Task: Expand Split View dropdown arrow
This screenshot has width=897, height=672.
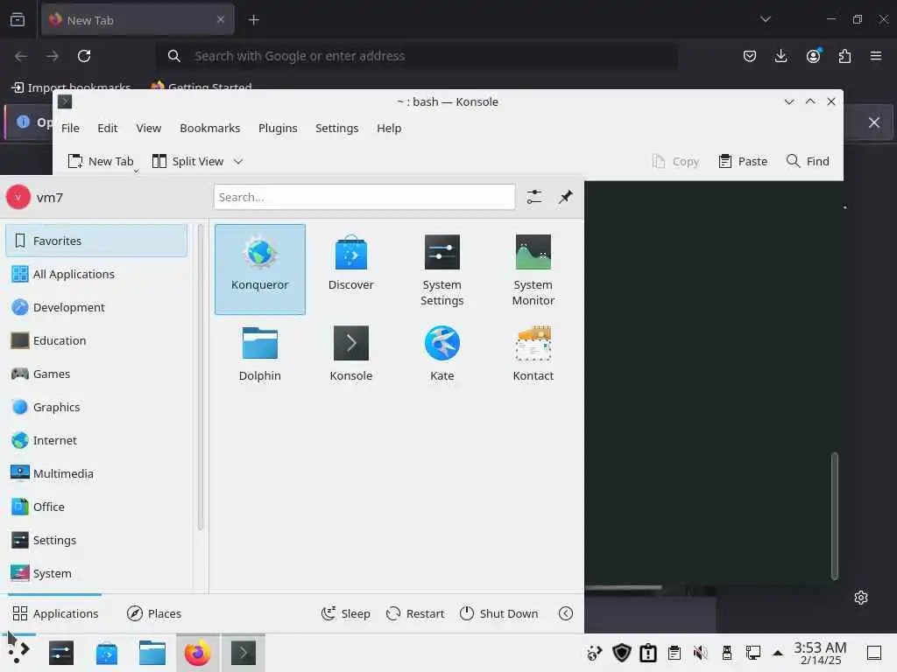Action: 238,162
